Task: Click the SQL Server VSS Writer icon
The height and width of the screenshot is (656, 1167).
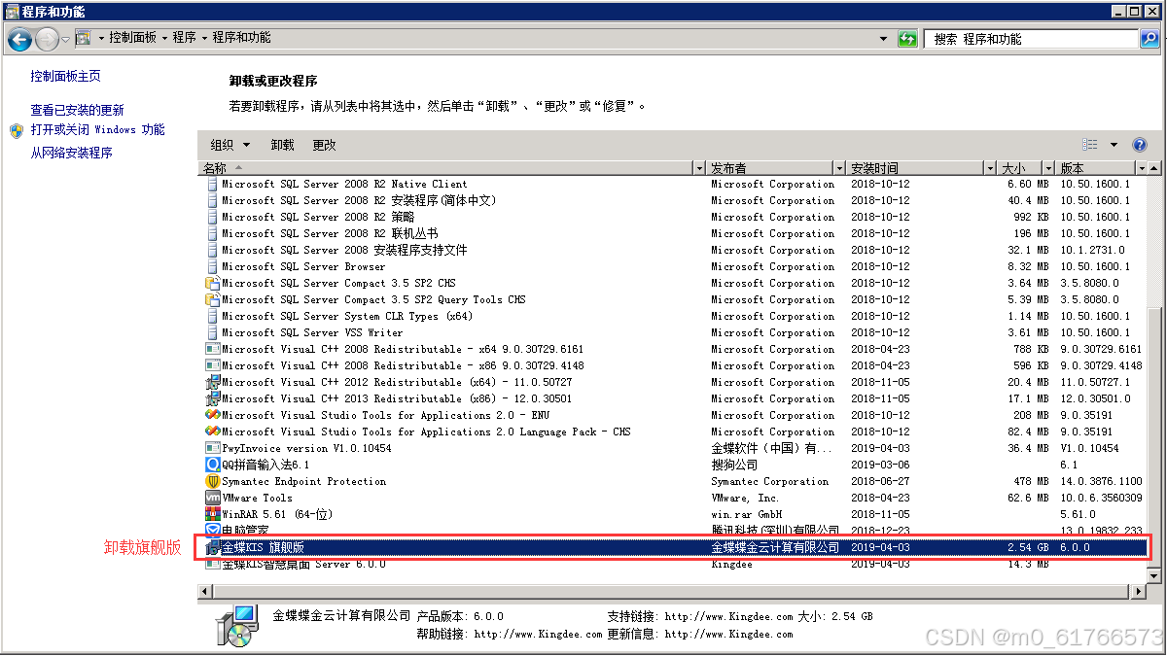Action: point(213,332)
